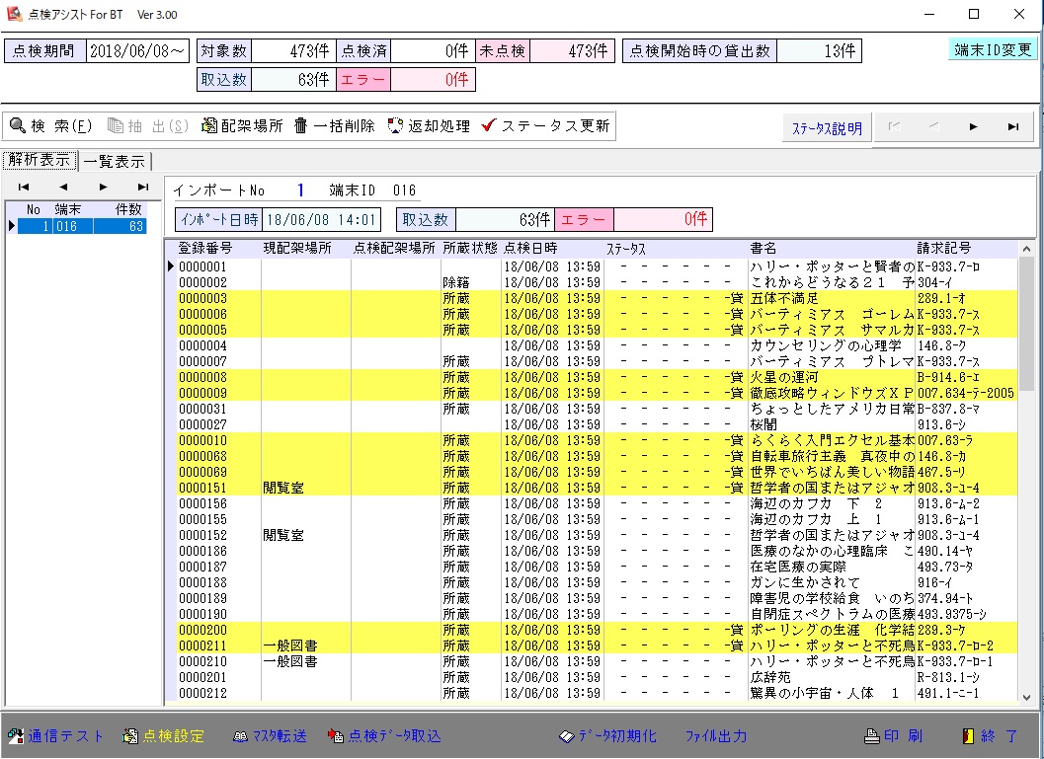This screenshot has height=759, width=1044.
Task: Jump to last record in top navigator
Action: [x=1013, y=126]
